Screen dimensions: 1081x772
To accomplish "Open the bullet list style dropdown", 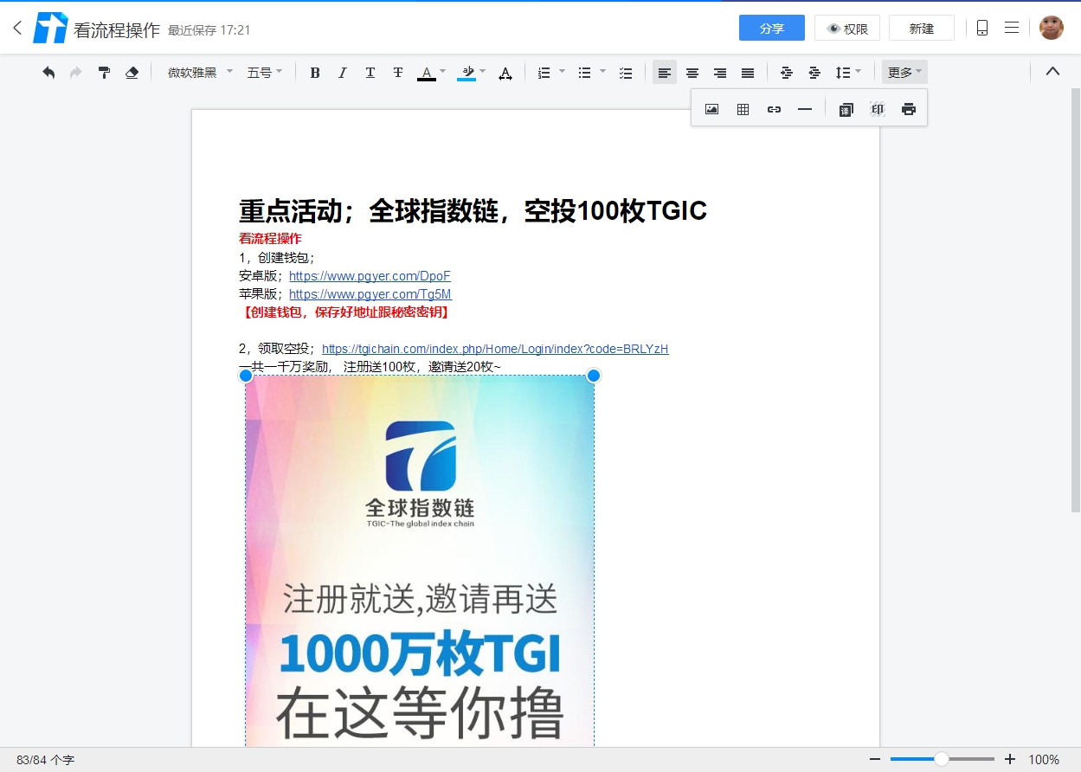I will tap(602, 72).
